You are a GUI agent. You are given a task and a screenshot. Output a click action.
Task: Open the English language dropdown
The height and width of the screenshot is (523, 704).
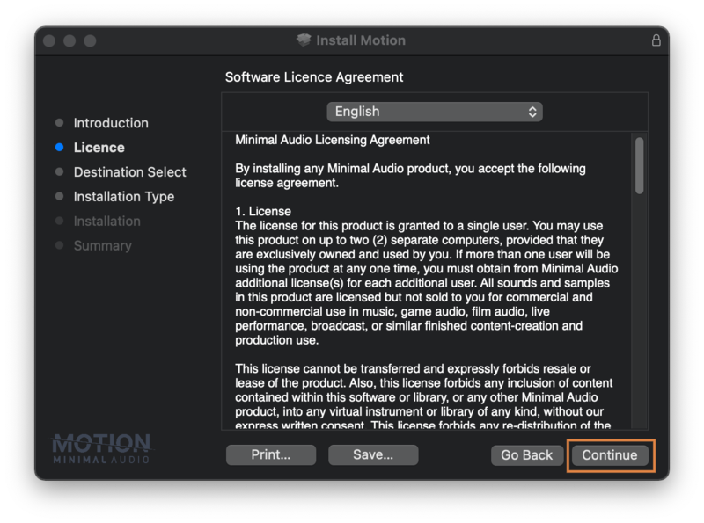pos(434,112)
